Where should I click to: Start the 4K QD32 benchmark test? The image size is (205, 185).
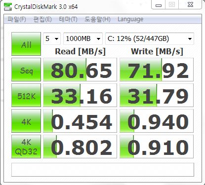point(26,147)
